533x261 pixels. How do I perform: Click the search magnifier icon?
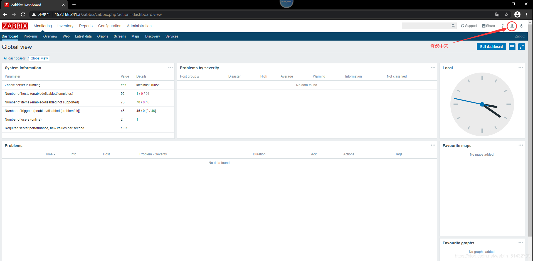pos(453,26)
